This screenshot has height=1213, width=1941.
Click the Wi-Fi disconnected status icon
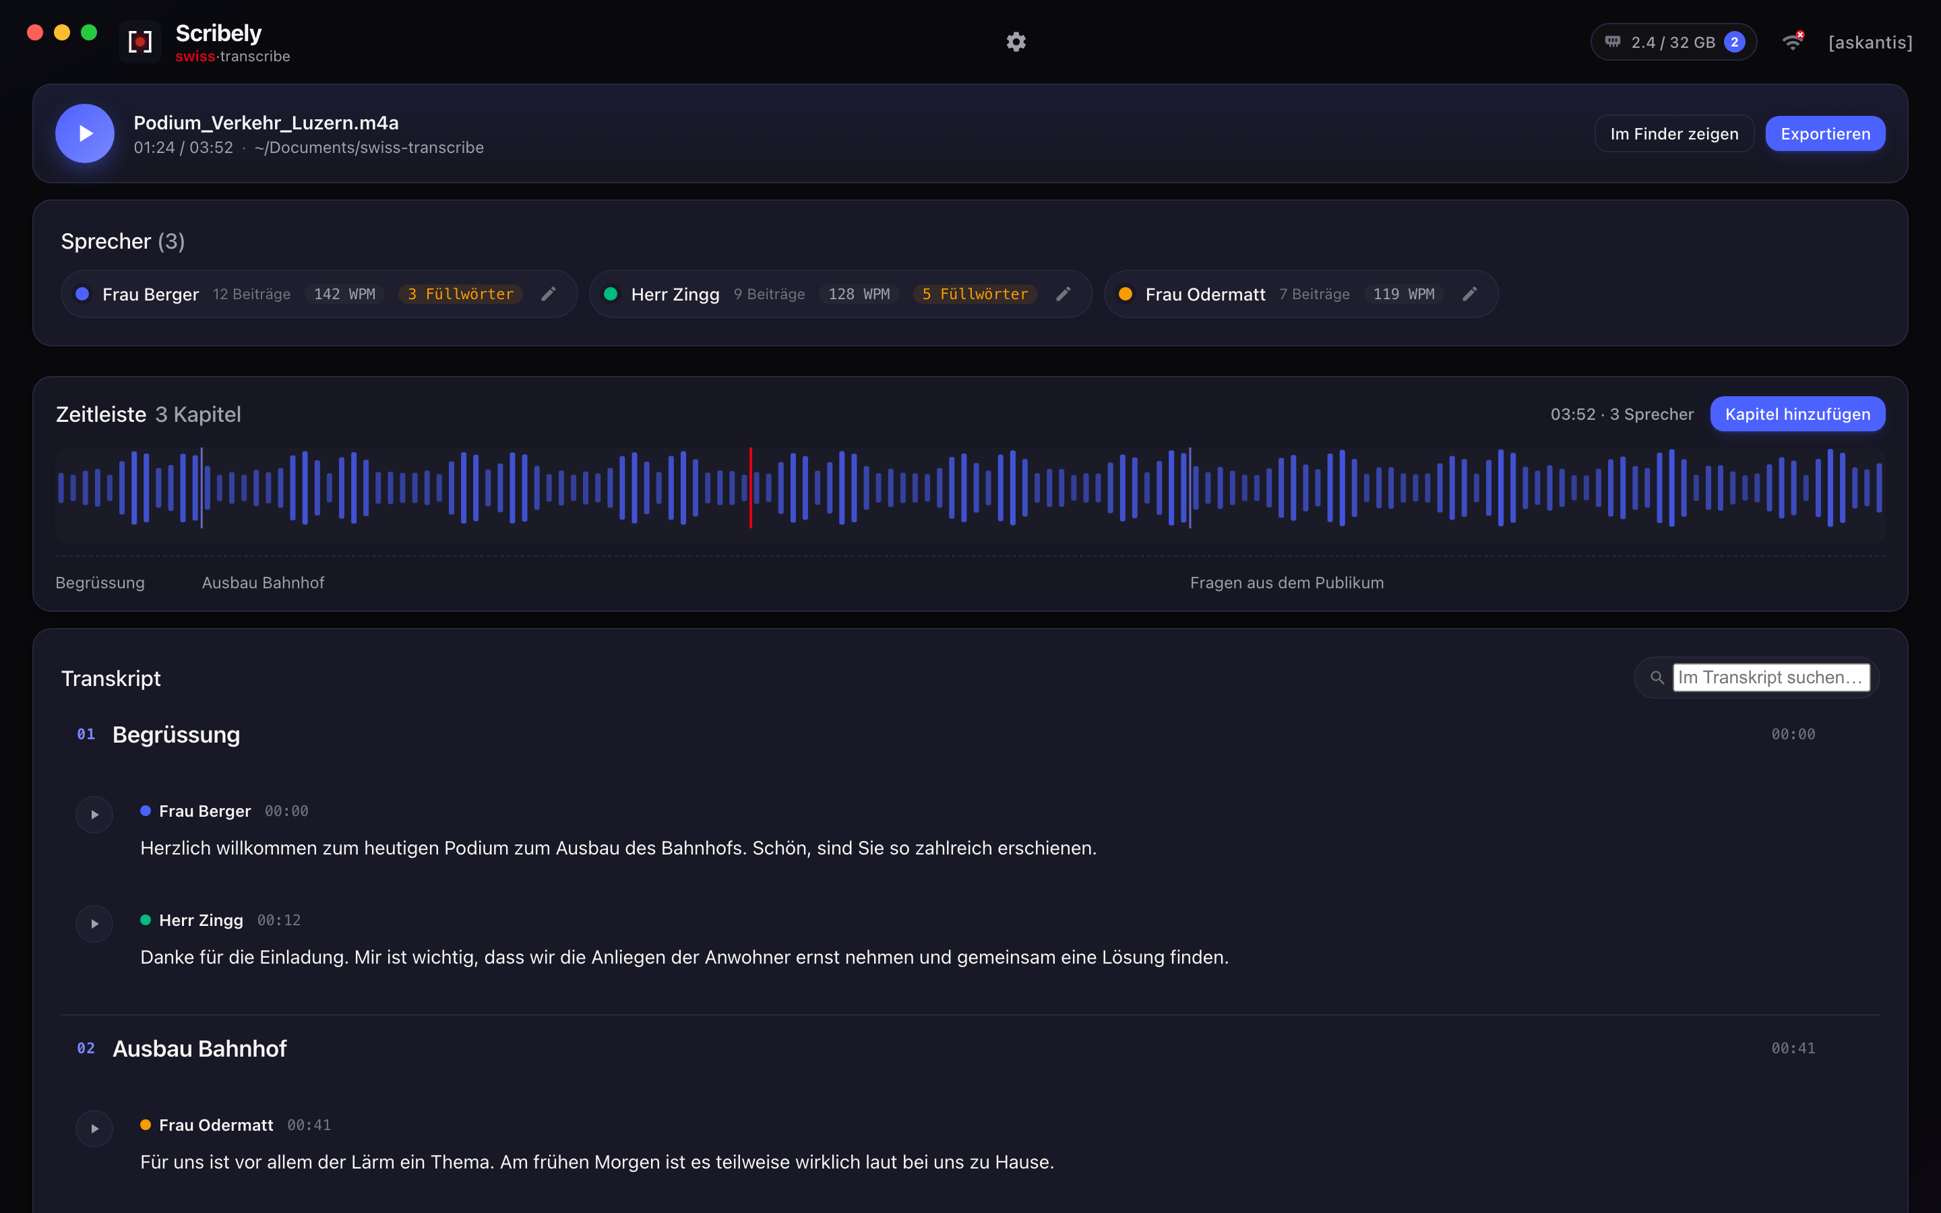[x=1793, y=42]
